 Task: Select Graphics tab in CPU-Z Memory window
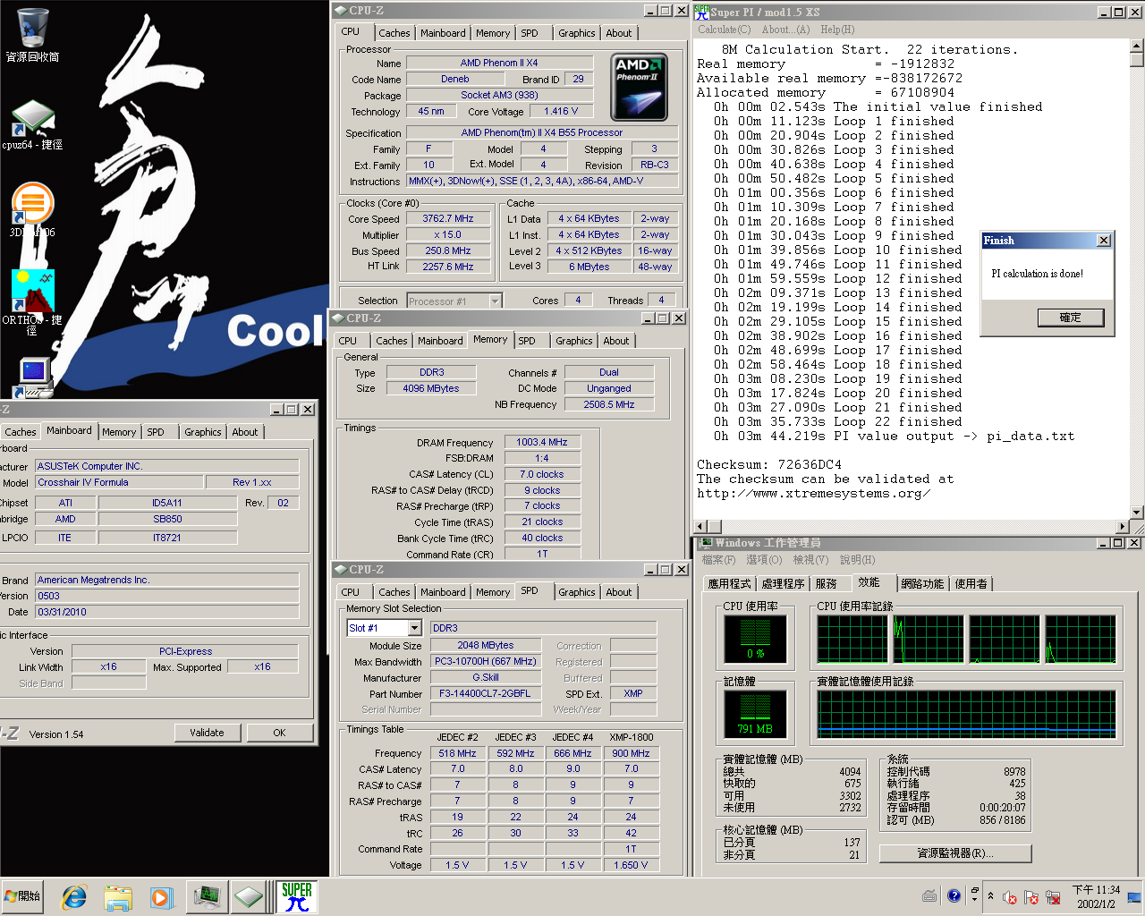[573, 341]
